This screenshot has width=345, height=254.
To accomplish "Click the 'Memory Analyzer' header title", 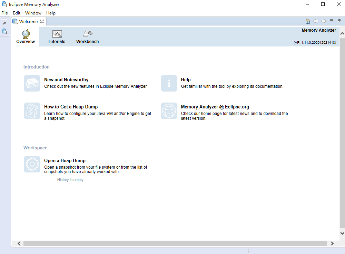I will (319, 30).
